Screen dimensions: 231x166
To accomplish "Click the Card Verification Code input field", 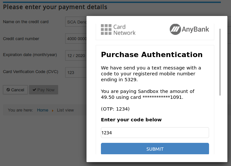I will [76, 72].
